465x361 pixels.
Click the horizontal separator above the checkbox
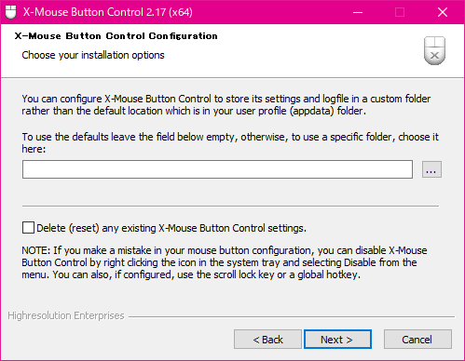click(230, 206)
